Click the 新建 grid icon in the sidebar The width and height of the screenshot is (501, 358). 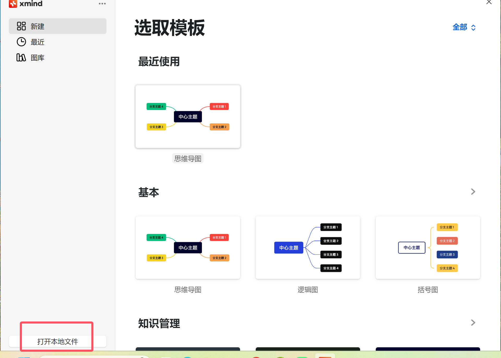(x=21, y=26)
